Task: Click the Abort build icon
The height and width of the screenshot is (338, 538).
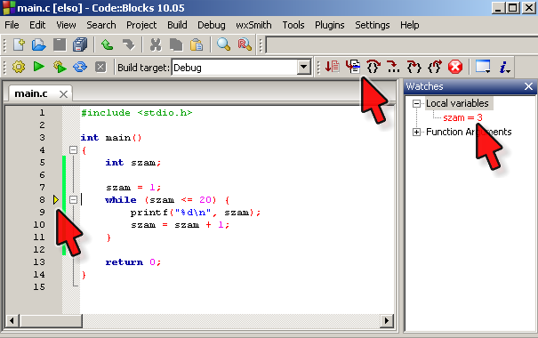Action: (100, 67)
